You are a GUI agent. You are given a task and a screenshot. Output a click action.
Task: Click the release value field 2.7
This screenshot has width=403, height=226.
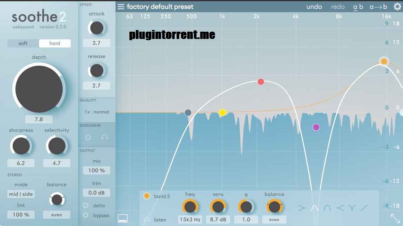96,86
